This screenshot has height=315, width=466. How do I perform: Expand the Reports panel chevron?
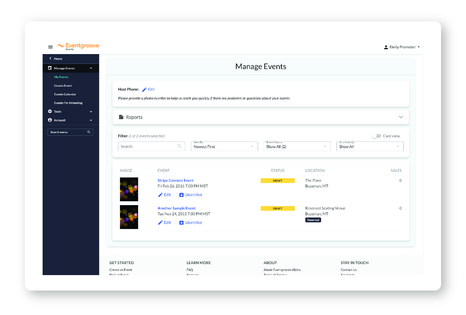coord(401,117)
